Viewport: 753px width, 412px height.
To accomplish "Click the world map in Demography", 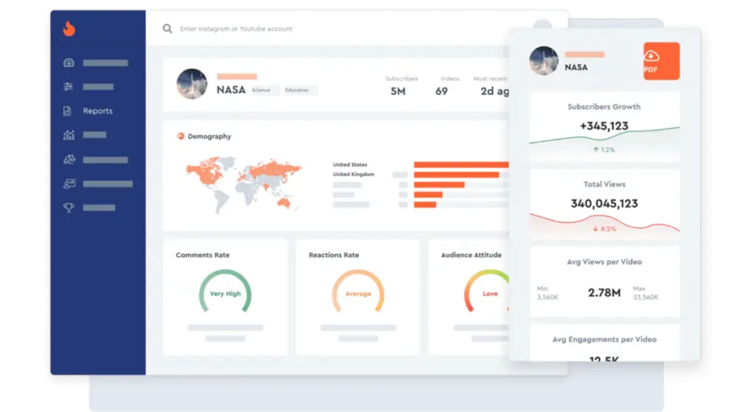I will (x=244, y=185).
